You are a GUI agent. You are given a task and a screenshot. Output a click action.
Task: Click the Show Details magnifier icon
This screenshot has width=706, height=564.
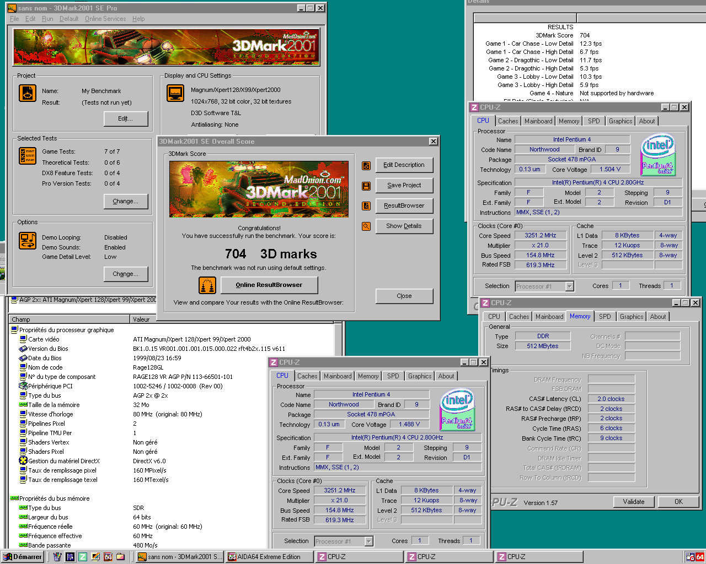coord(366,226)
